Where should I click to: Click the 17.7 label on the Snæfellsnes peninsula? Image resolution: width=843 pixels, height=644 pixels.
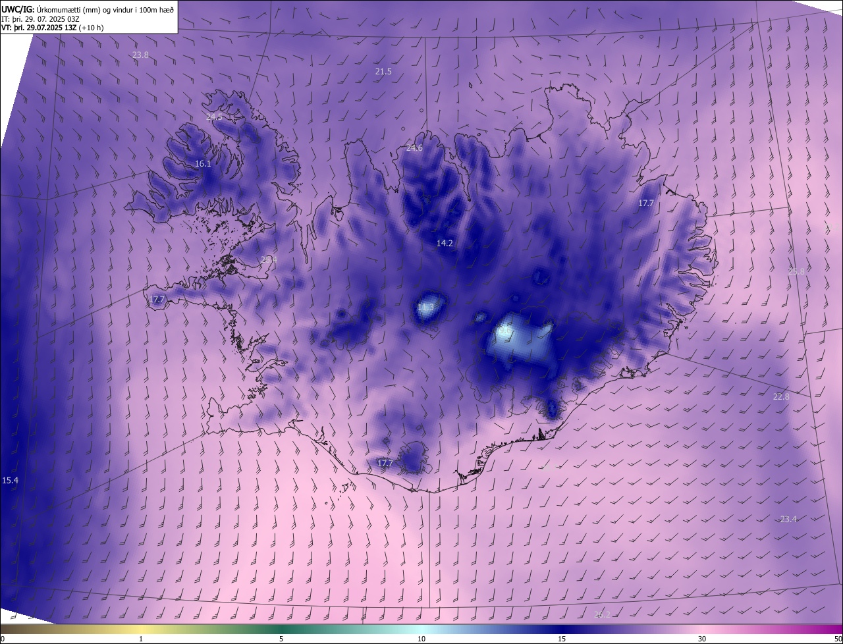pyautogui.click(x=157, y=300)
